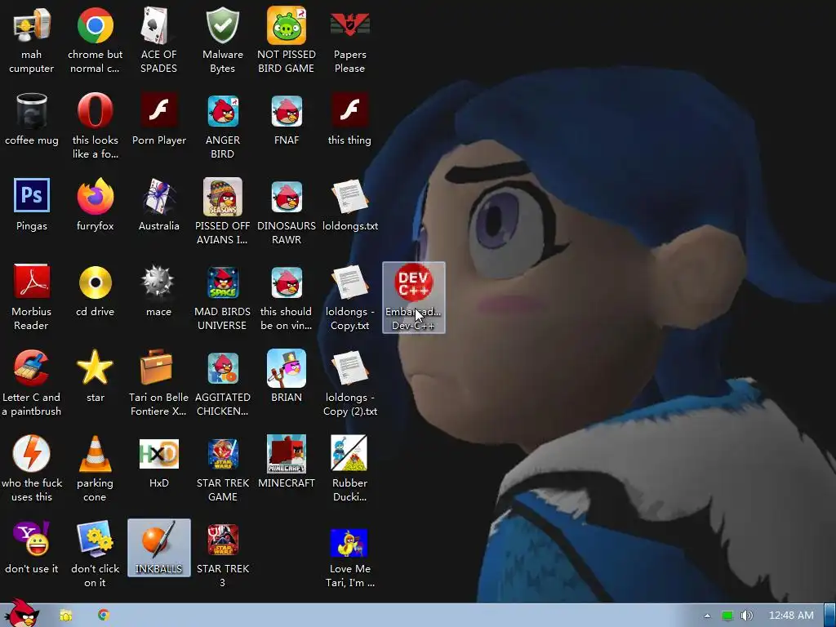The width and height of the screenshot is (836, 627).
Task: Select 'loldongs - Copy.txt' file
Action: [349, 297]
